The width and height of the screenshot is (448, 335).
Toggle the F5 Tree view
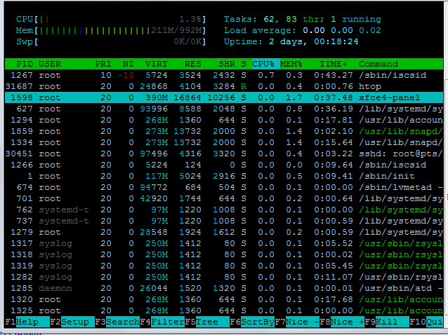pyautogui.click(x=204, y=322)
